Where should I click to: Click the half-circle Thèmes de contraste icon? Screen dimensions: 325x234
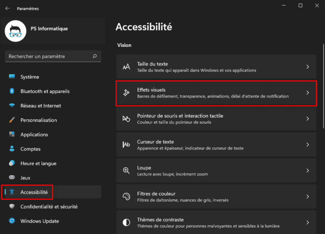click(126, 223)
